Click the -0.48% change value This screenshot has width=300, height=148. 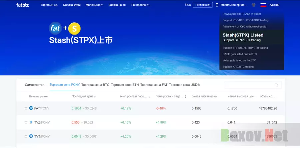[x=161, y=108]
